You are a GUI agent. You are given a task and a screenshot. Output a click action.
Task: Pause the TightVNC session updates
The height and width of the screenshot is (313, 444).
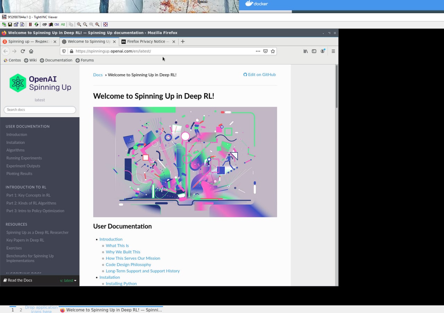tap(30, 25)
